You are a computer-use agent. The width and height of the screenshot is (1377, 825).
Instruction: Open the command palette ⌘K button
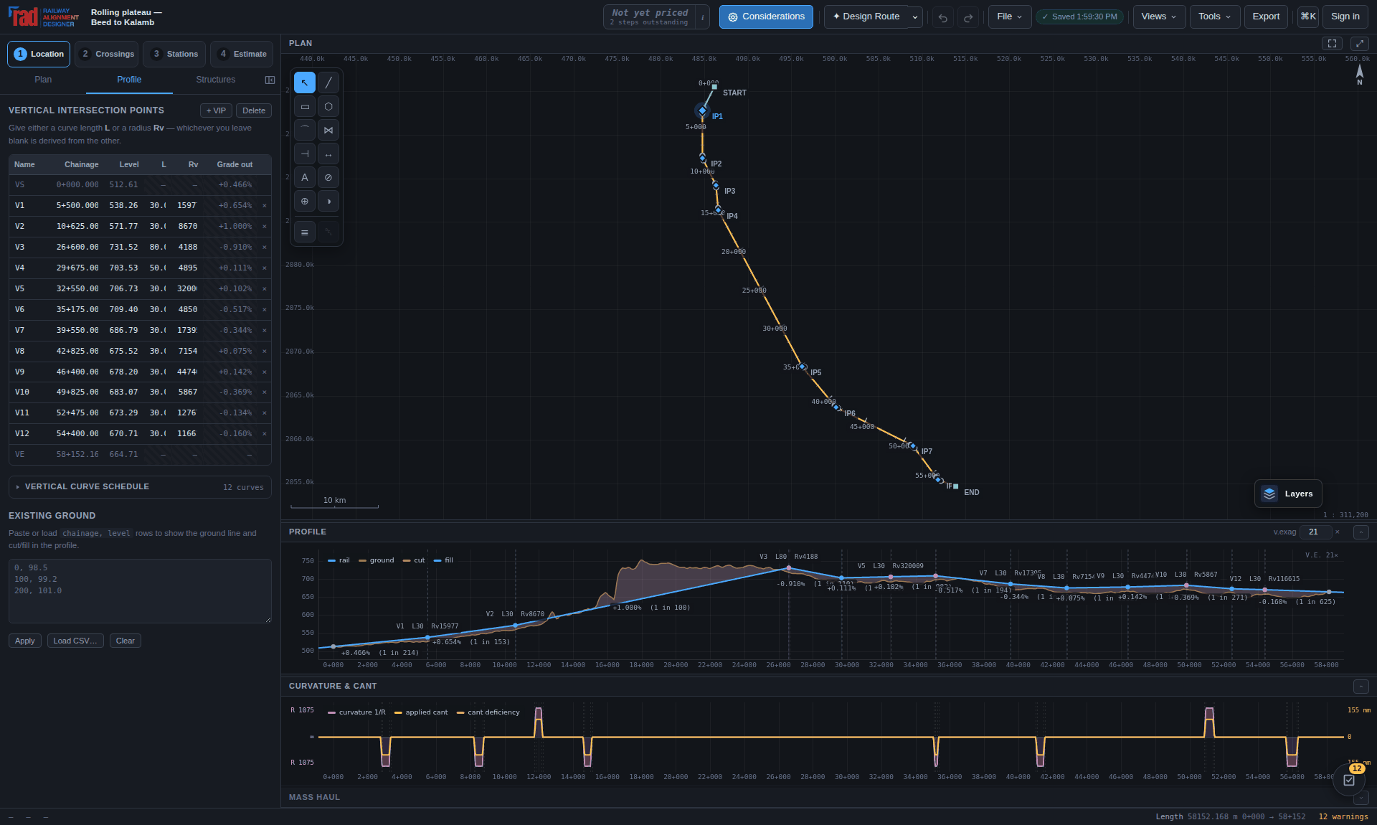[x=1308, y=16]
